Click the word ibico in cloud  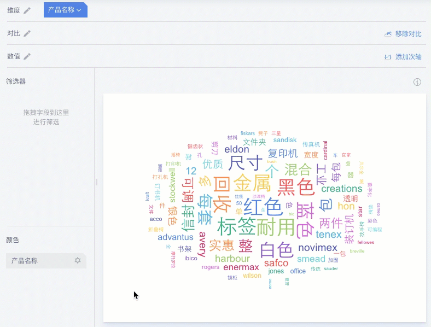tap(191, 258)
